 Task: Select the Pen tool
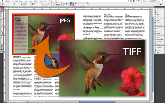point(2,15)
